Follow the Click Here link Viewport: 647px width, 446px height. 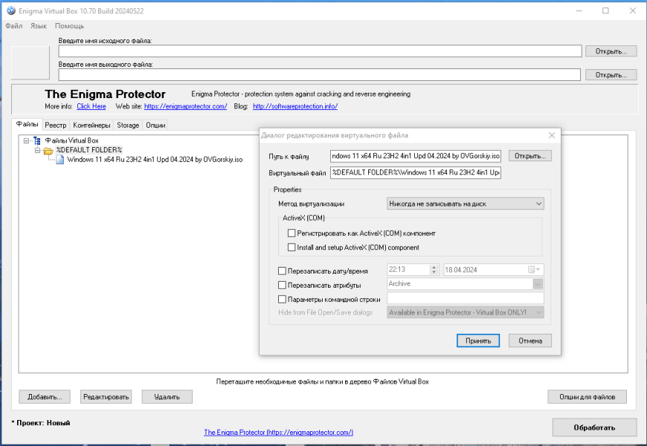(91, 106)
